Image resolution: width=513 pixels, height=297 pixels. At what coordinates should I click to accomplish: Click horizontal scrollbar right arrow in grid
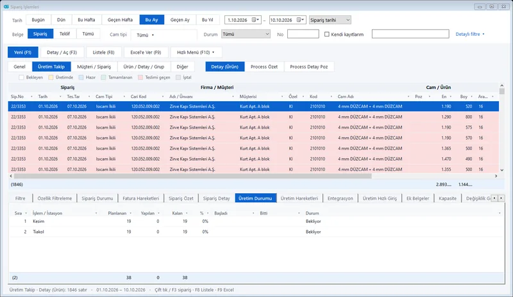click(x=496, y=176)
